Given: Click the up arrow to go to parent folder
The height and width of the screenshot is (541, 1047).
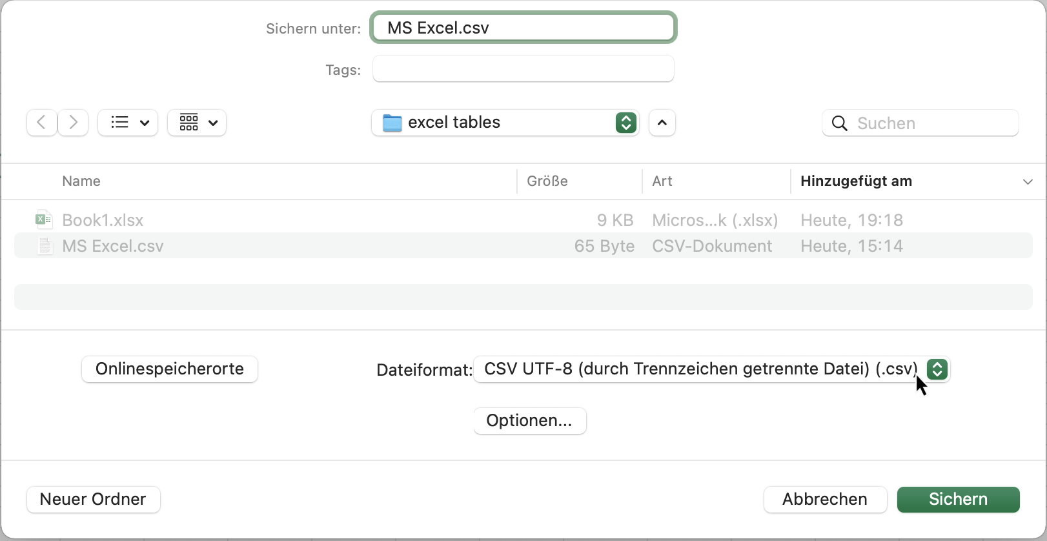Looking at the screenshot, I should 662,123.
